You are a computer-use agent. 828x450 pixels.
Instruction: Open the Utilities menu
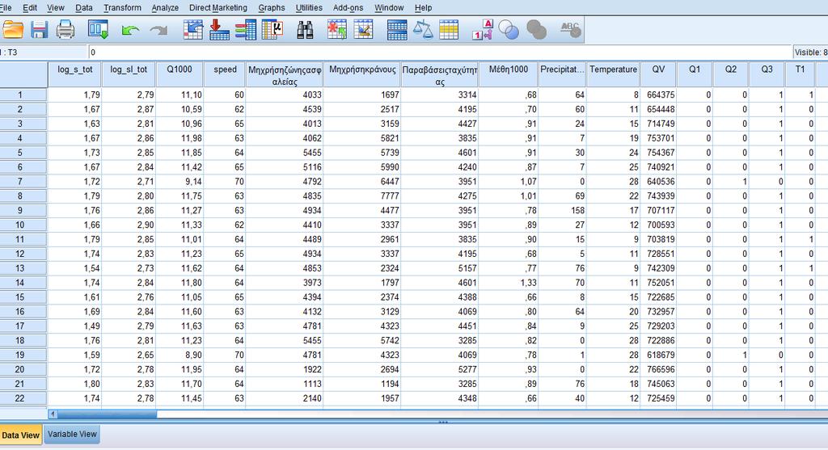(x=309, y=7)
